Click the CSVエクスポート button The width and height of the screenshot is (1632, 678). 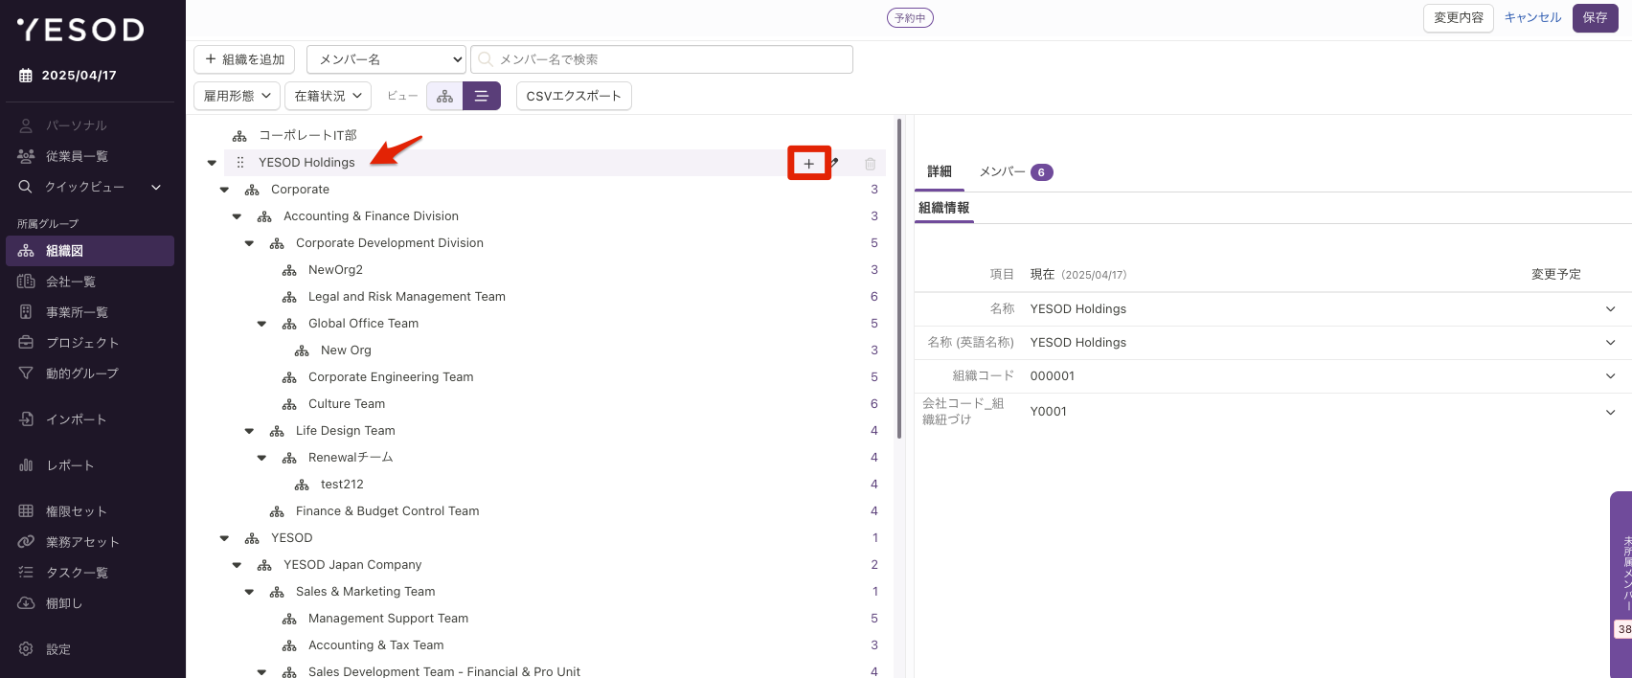point(574,96)
